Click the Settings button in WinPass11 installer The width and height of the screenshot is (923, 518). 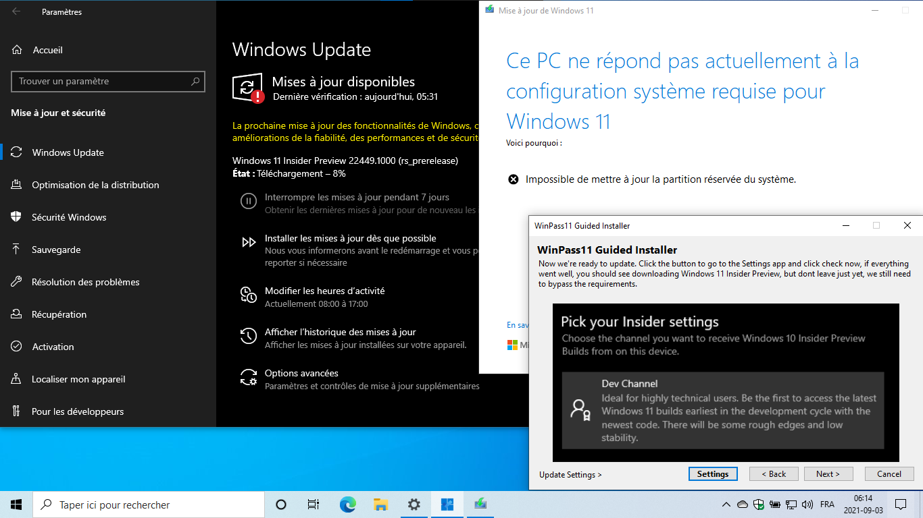click(713, 474)
